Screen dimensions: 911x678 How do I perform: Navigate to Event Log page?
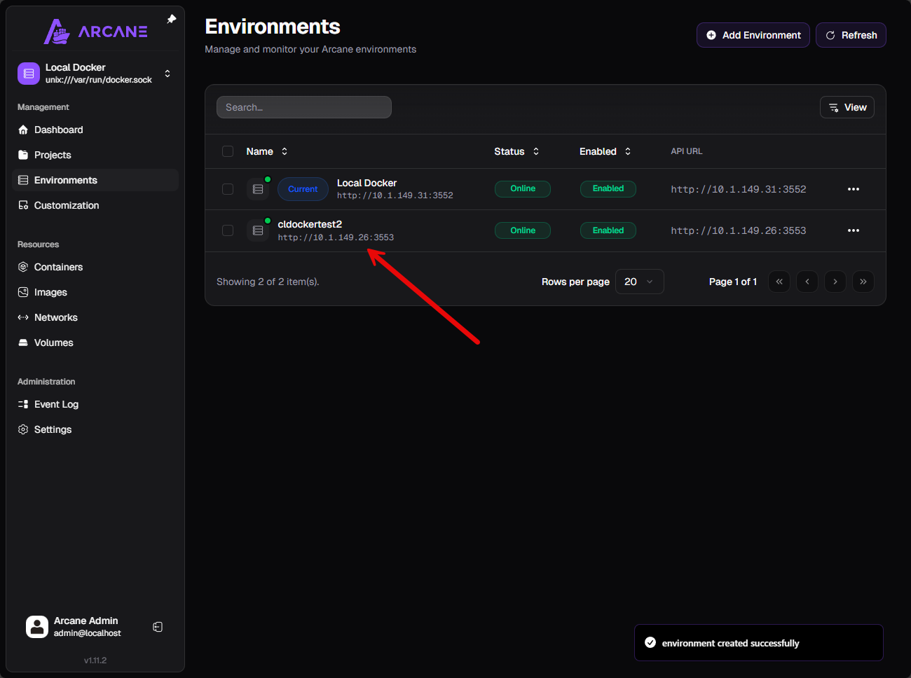56,404
